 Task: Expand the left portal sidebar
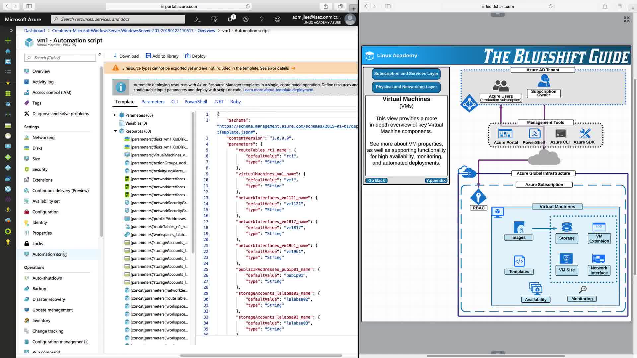point(11,30)
